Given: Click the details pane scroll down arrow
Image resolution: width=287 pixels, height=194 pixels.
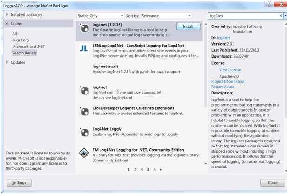Looking at the screenshot, I should (x=286, y=171).
